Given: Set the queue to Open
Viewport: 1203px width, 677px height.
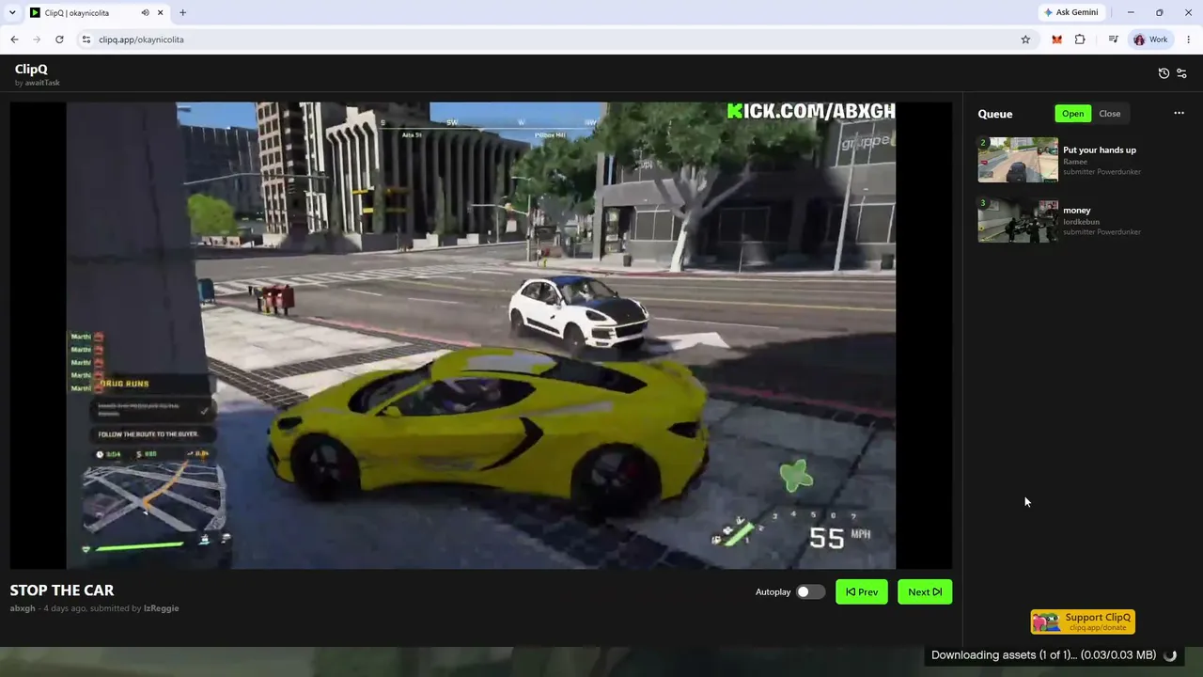Looking at the screenshot, I should (1072, 114).
